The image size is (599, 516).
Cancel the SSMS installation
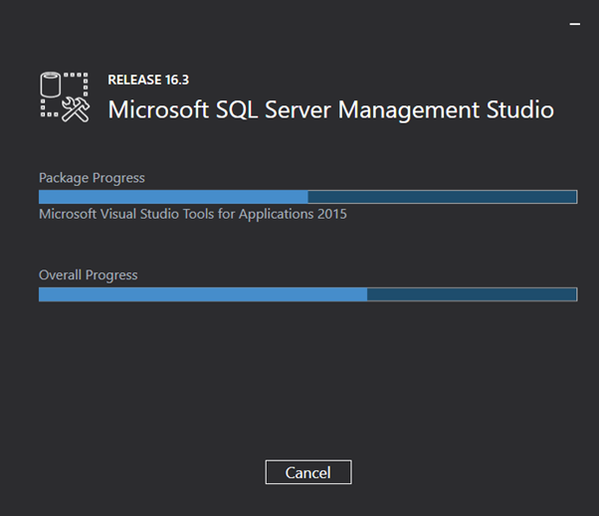pyautogui.click(x=308, y=472)
